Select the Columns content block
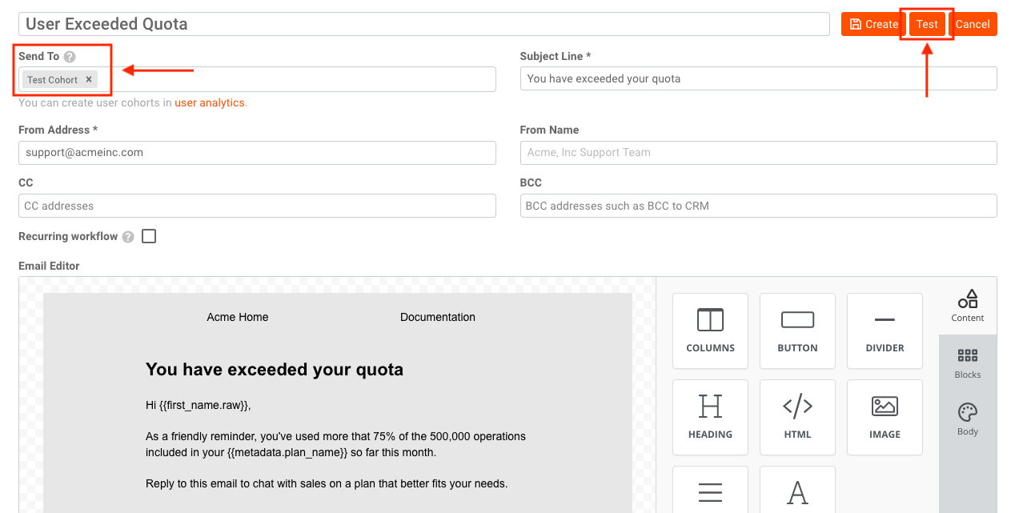Screen dimensions: 1015x513 pyautogui.click(x=710, y=331)
